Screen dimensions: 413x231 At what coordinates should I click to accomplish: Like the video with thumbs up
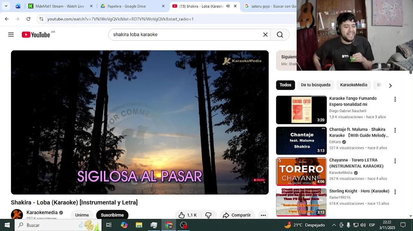(x=188, y=215)
